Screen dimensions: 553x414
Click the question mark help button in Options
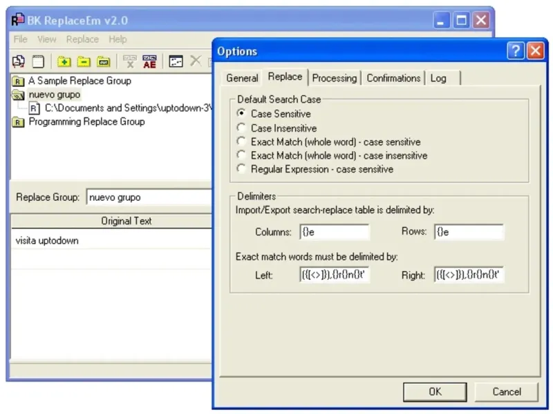[x=516, y=51]
